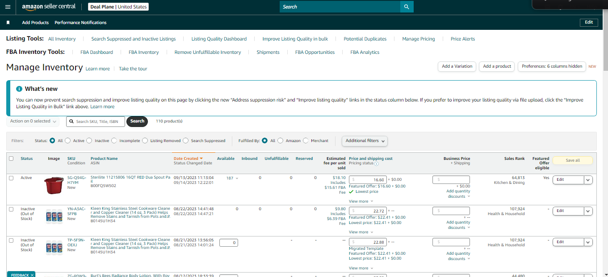Click the search magnifier button
The width and height of the screenshot is (608, 277).
point(407,7)
